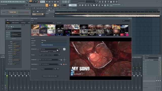
Task: Click the Foreground color picker eyedropper icon
Action: click(x=61, y=60)
